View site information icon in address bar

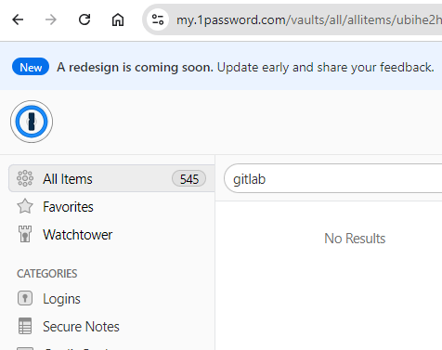[x=158, y=19]
